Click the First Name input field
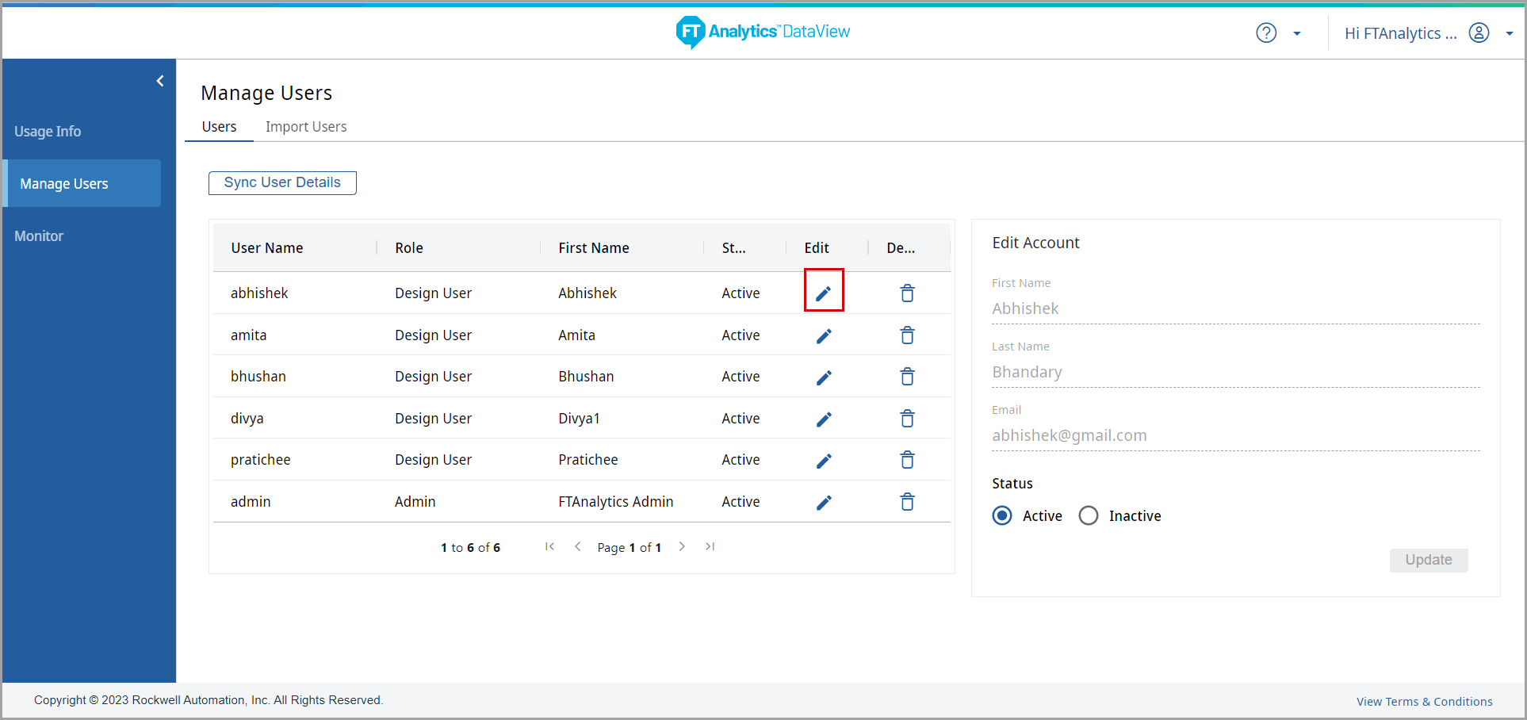 click(x=1236, y=308)
